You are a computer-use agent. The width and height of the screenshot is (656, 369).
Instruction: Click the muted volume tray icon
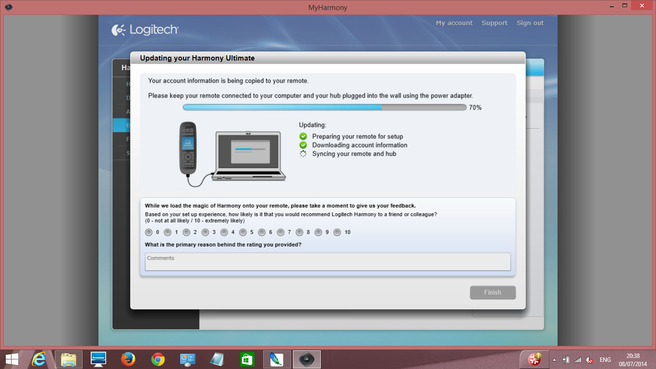click(x=589, y=360)
